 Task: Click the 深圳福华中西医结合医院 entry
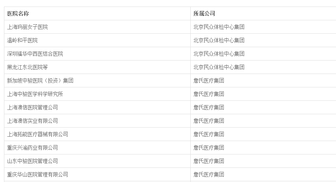(x=35, y=54)
